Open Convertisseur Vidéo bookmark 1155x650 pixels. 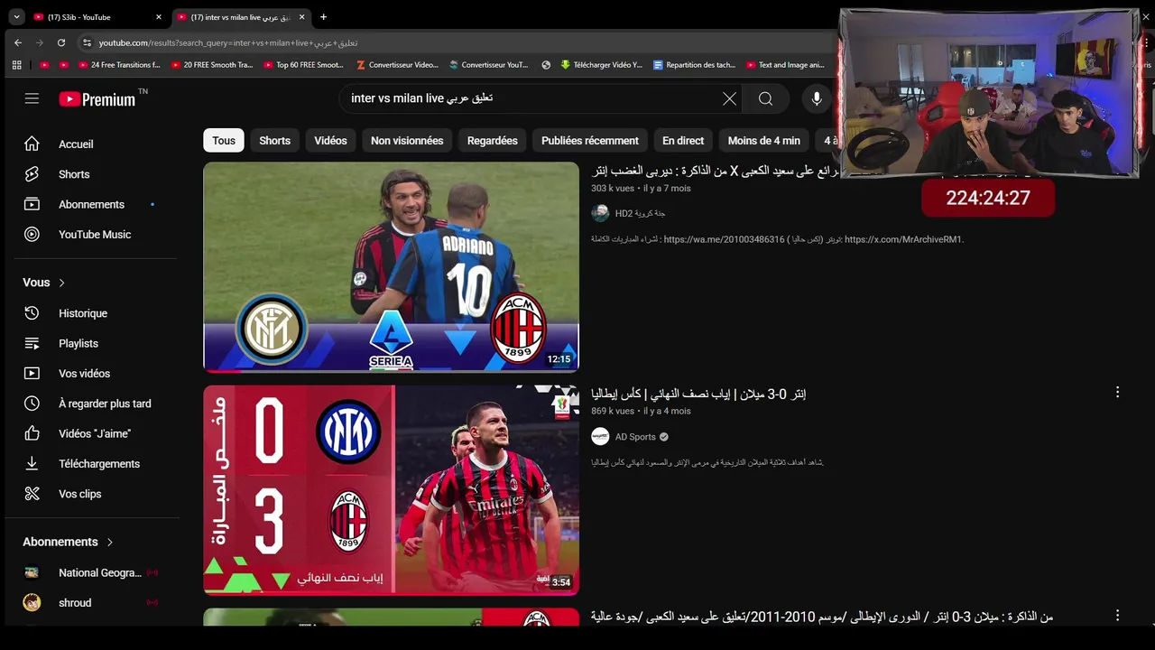397,65
